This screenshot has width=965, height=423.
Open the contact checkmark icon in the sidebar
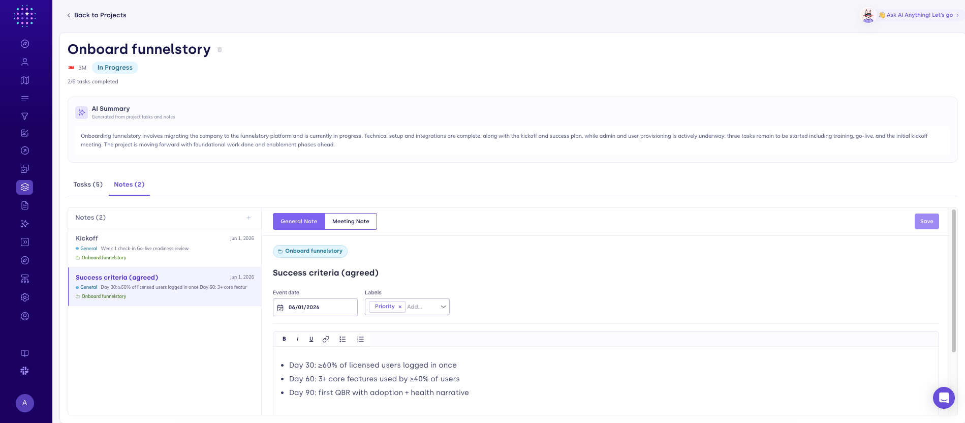(24, 133)
